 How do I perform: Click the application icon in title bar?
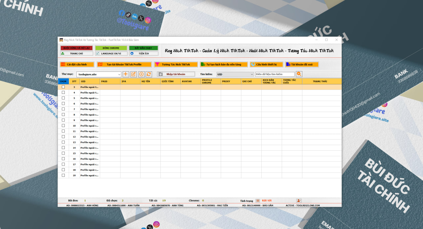[61, 40]
